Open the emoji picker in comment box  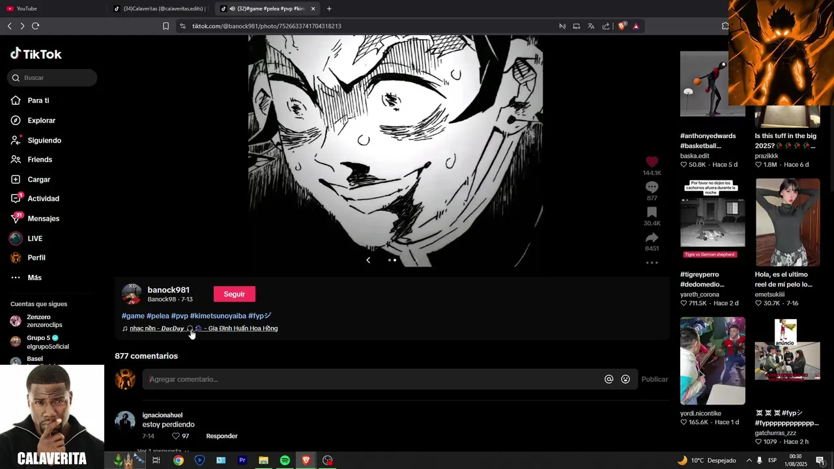(625, 379)
